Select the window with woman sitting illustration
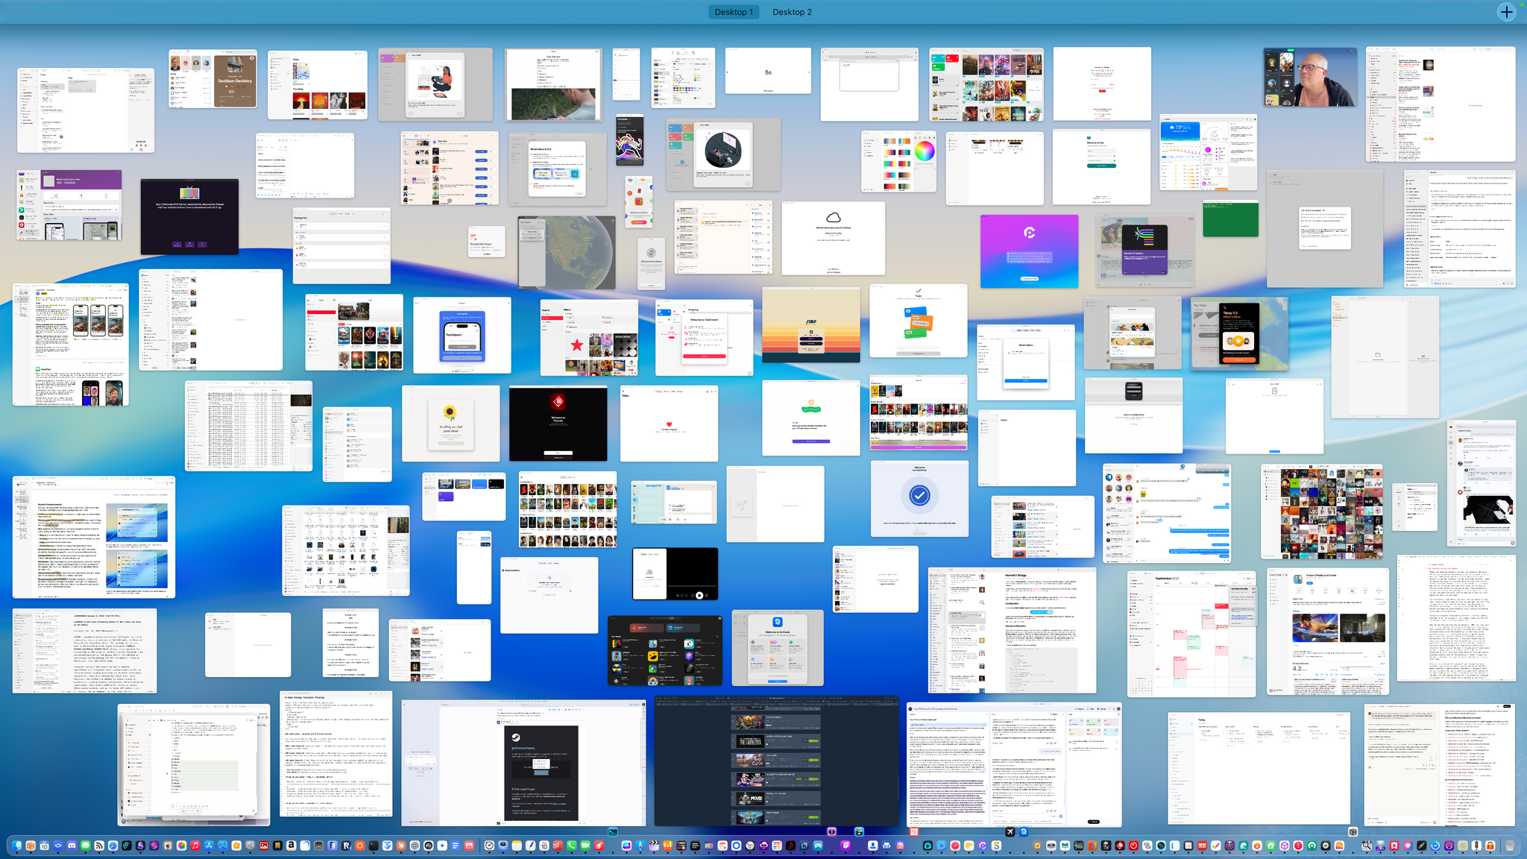This screenshot has width=1527, height=859. point(435,84)
